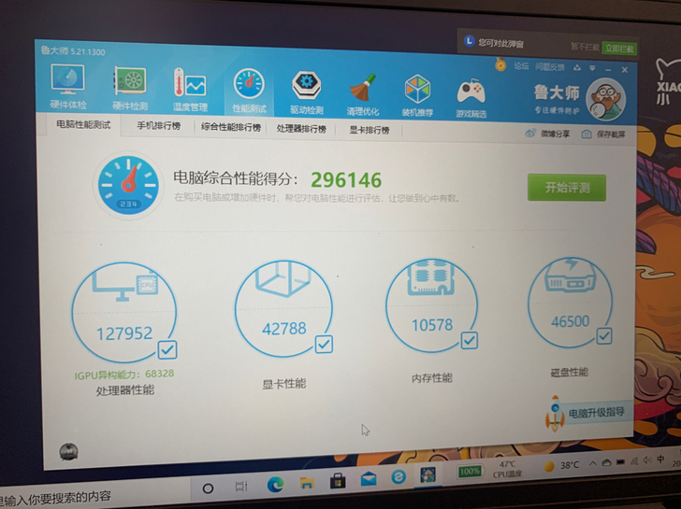681x509 pixels.
Task: Click IGPU异构能力: 68328 text
Action: coord(124,375)
